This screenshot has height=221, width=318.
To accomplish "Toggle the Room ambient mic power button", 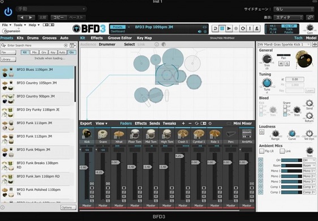I will point(261,165).
